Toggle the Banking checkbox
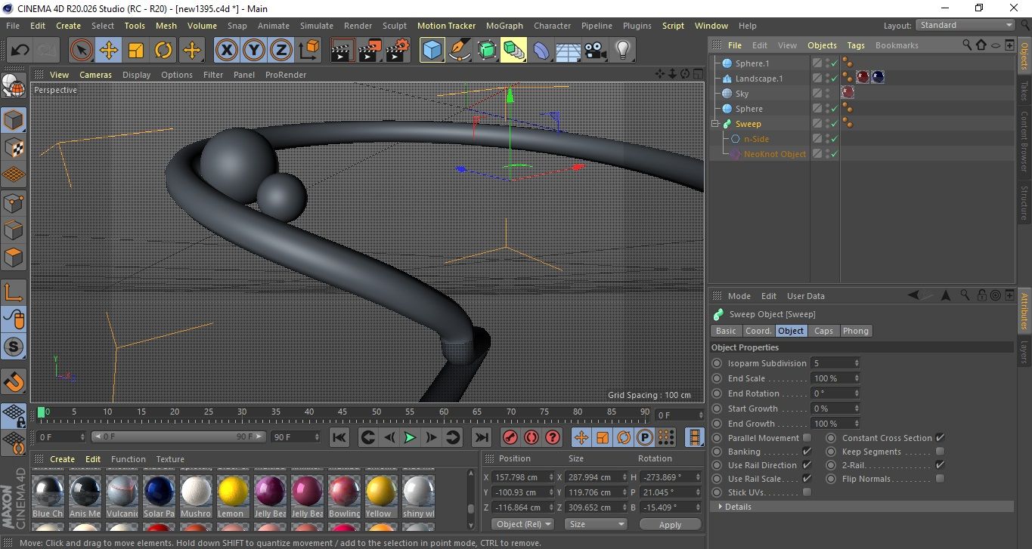This screenshot has height=549, width=1032. [807, 452]
